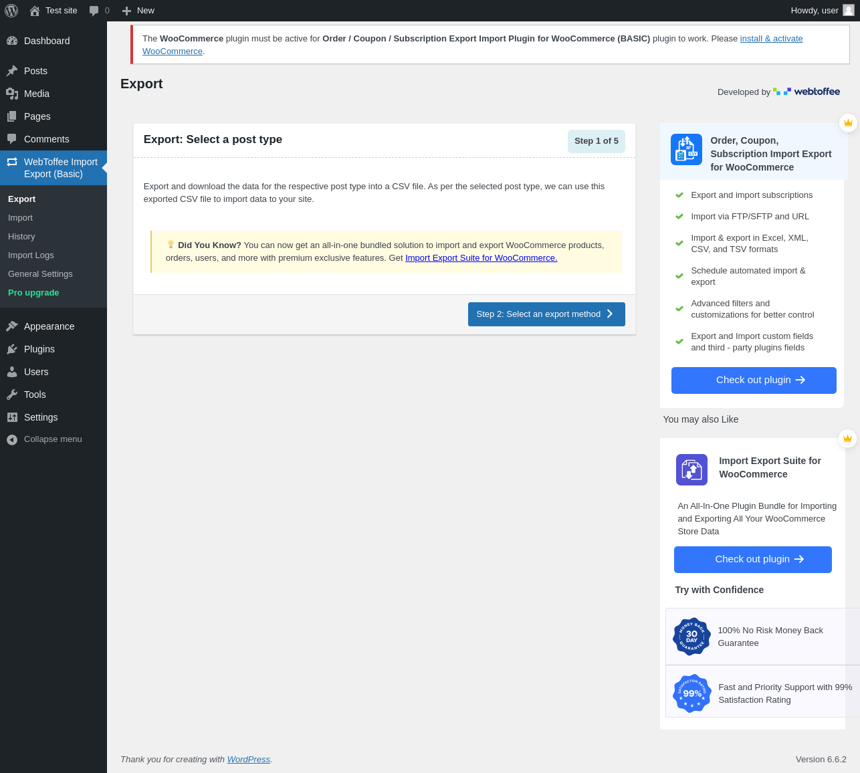Click the Users person icon
Viewport: 860px width, 773px height.
[x=12, y=372]
